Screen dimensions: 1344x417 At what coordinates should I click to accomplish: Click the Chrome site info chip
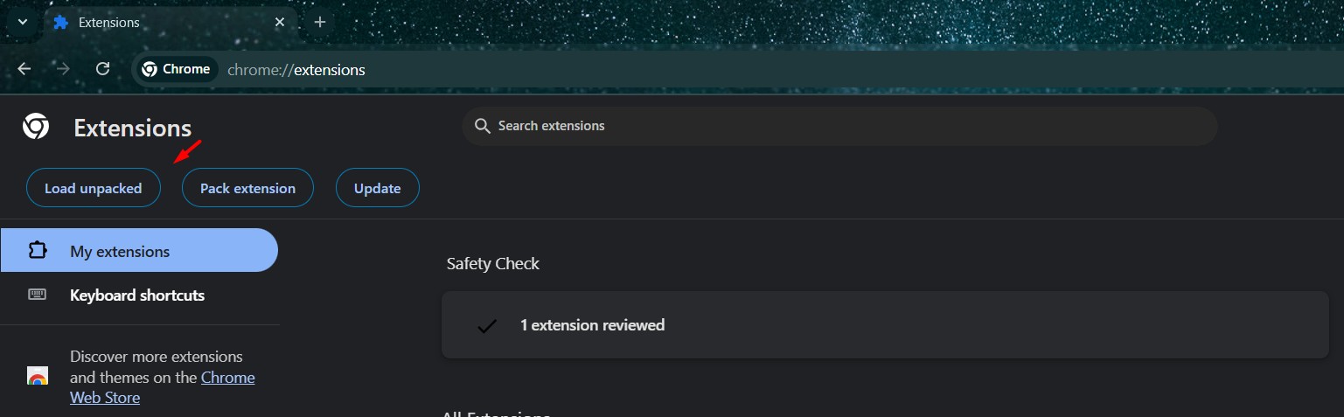[x=176, y=69]
